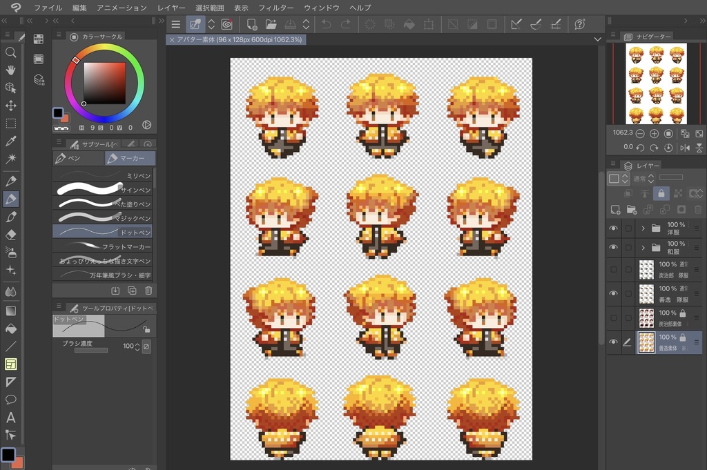Image resolution: width=707 pixels, height=470 pixels.
Task: Open the フィルター menu
Action: [276, 8]
